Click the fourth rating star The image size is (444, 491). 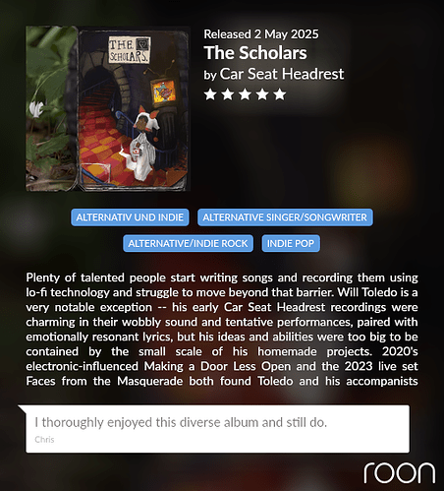coord(262,94)
